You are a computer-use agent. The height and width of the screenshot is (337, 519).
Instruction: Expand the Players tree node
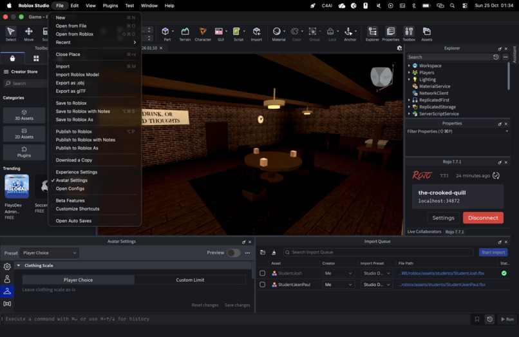[x=409, y=73]
